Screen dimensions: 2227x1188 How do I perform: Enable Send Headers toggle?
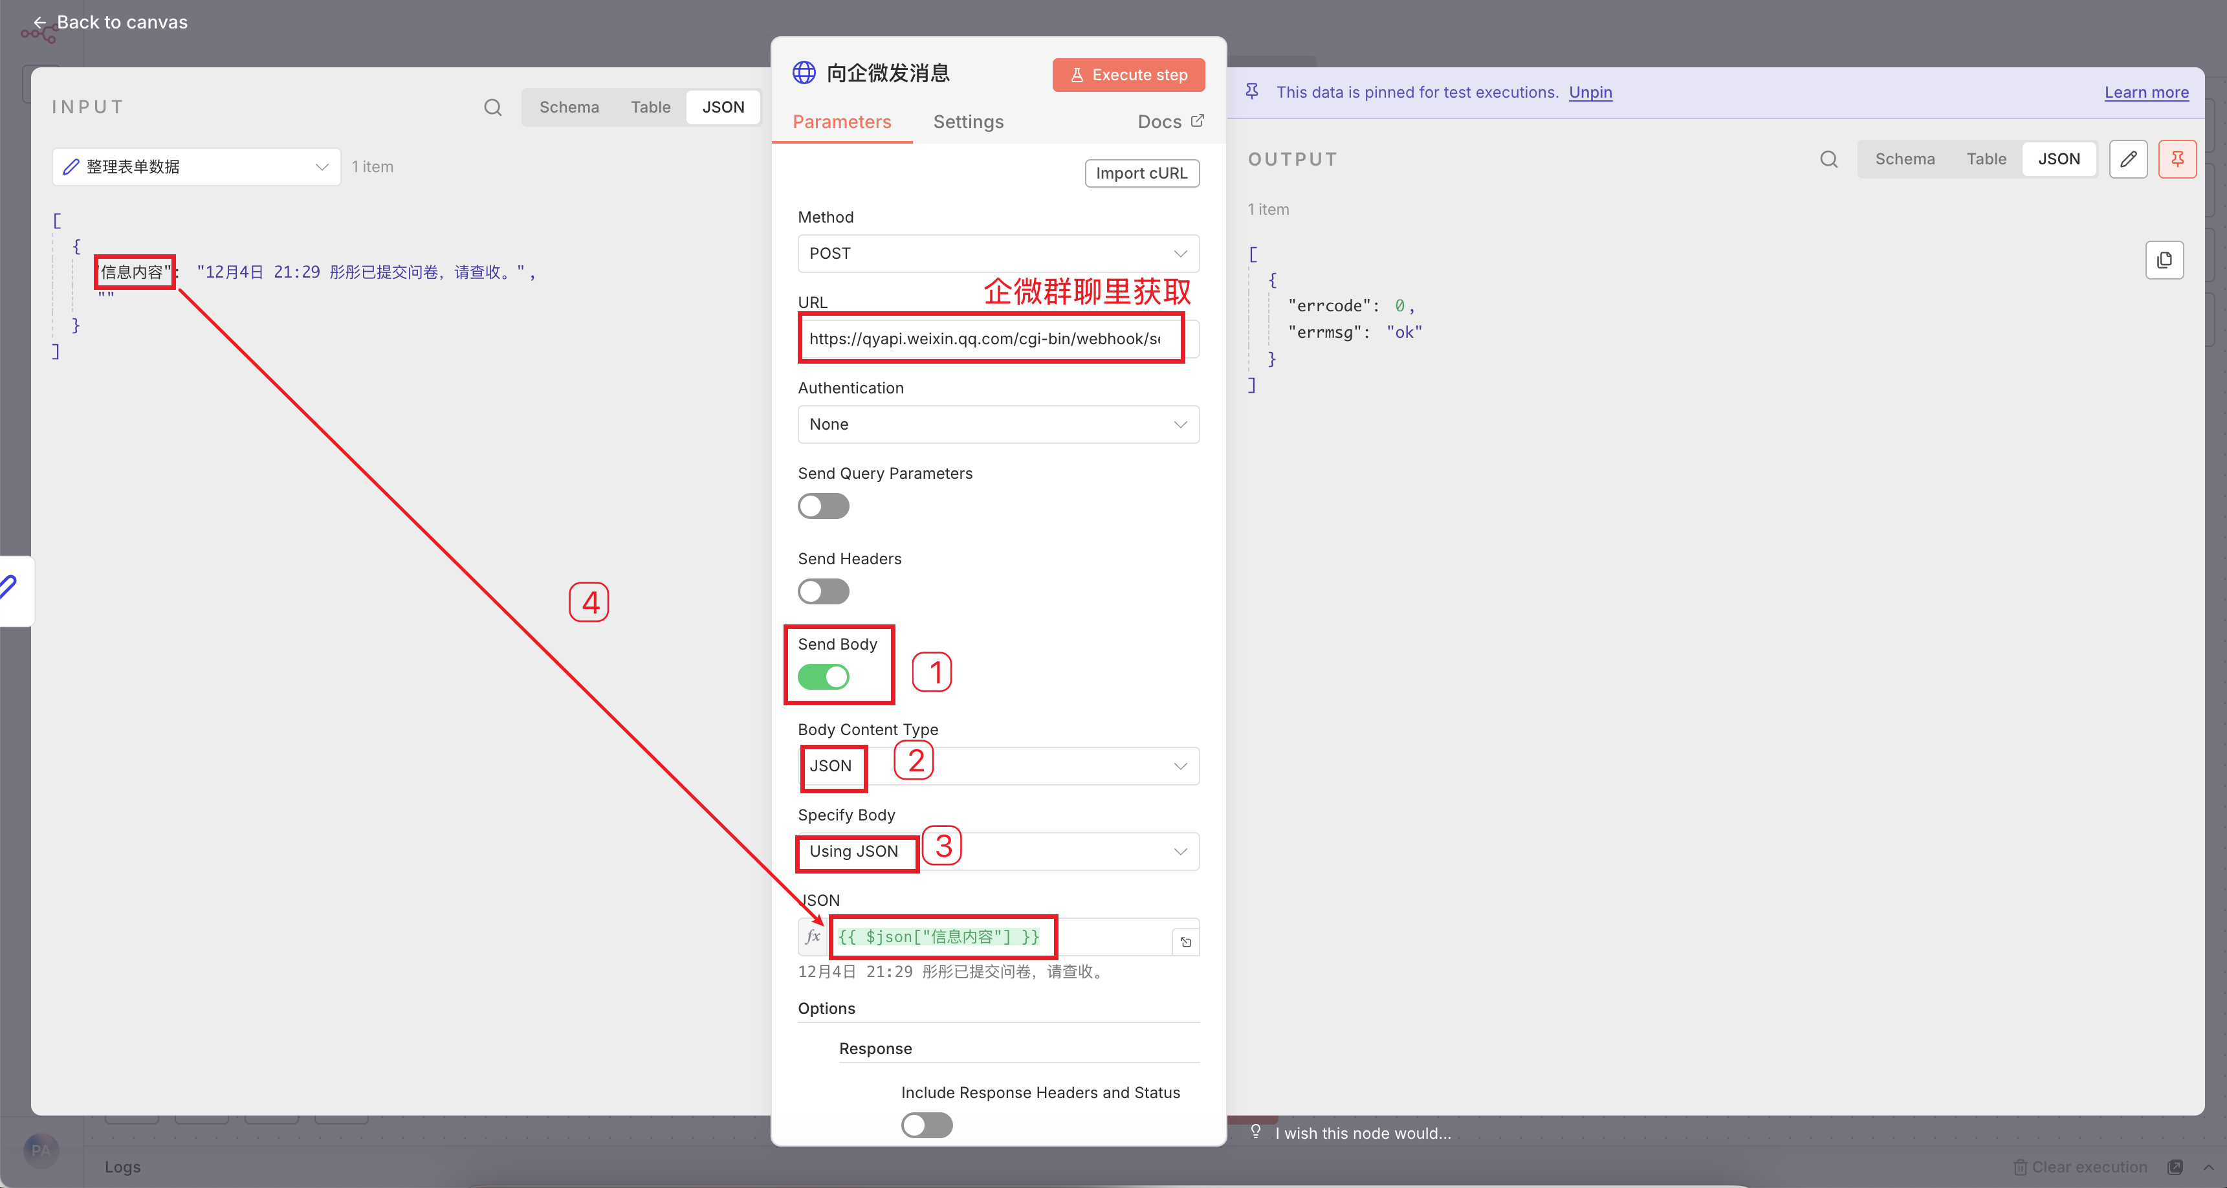tap(823, 591)
